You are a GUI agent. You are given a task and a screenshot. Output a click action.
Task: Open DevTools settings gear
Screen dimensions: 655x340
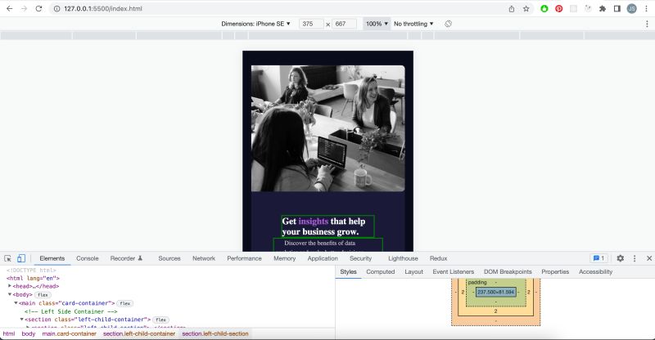pyautogui.click(x=621, y=258)
